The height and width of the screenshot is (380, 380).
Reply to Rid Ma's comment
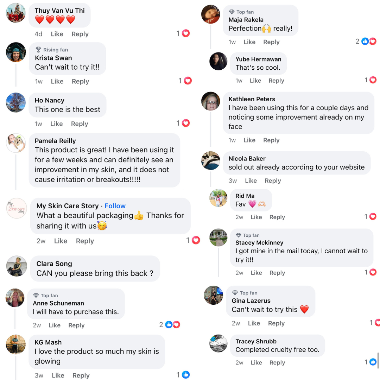[x=277, y=217]
